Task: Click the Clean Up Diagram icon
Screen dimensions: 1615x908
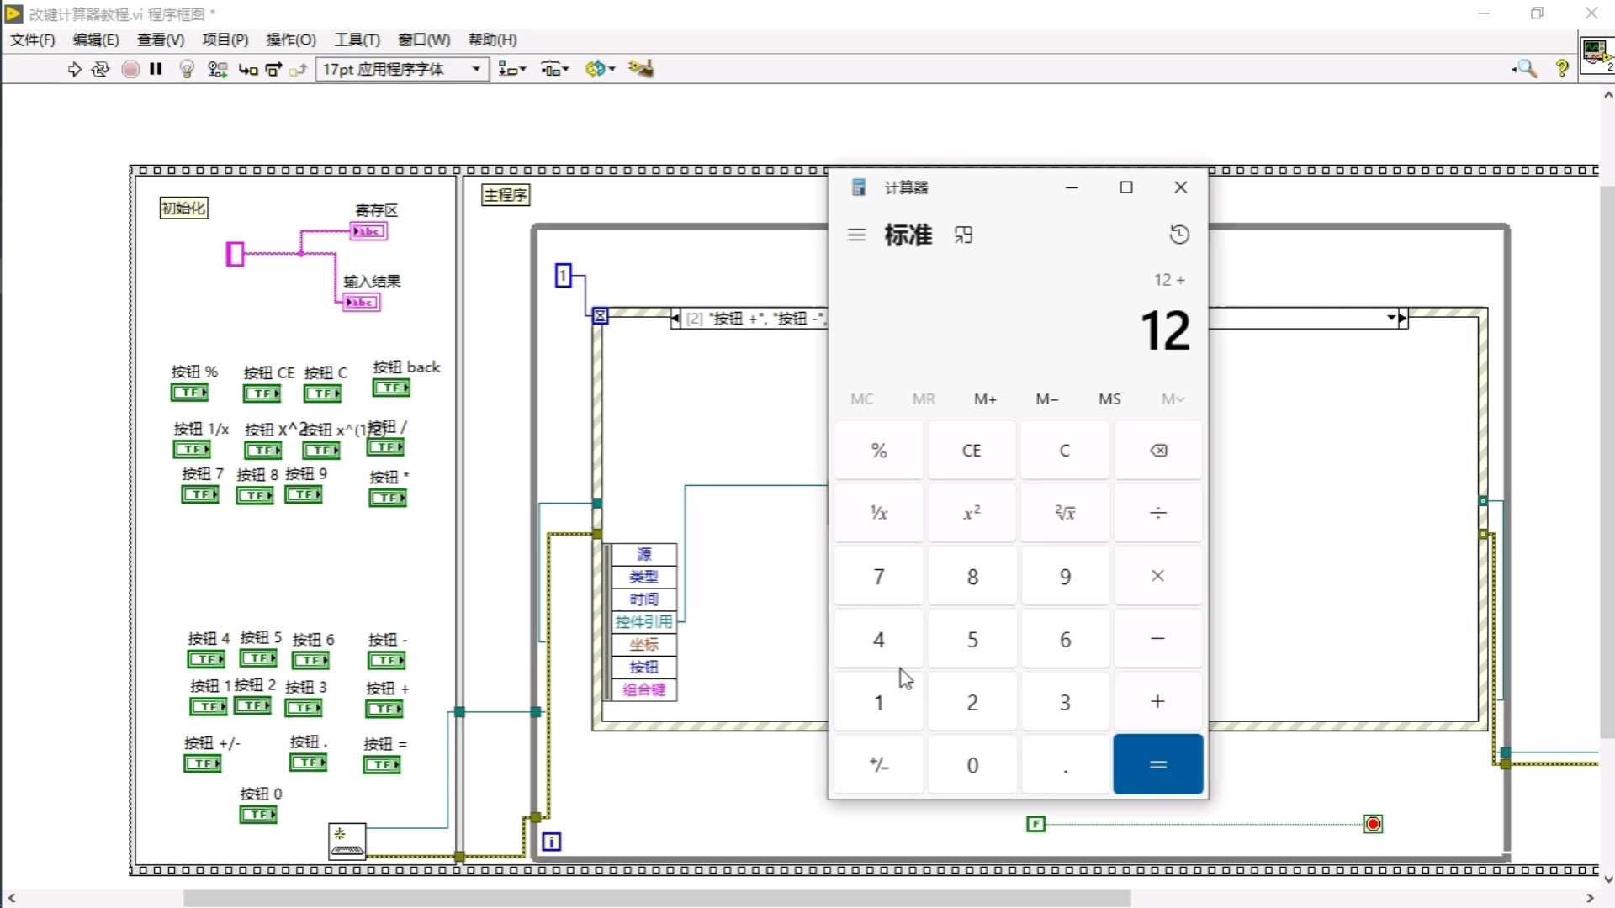Action: click(641, 69)
